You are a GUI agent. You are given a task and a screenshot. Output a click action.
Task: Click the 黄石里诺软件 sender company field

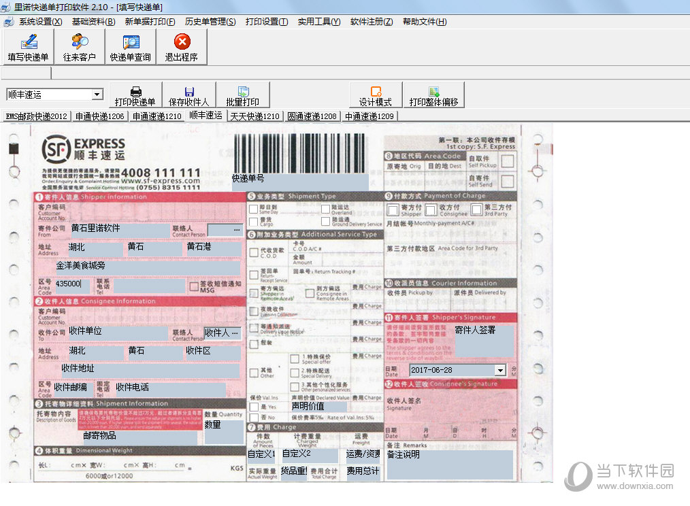pyautogui.click(x=120, y=231)
